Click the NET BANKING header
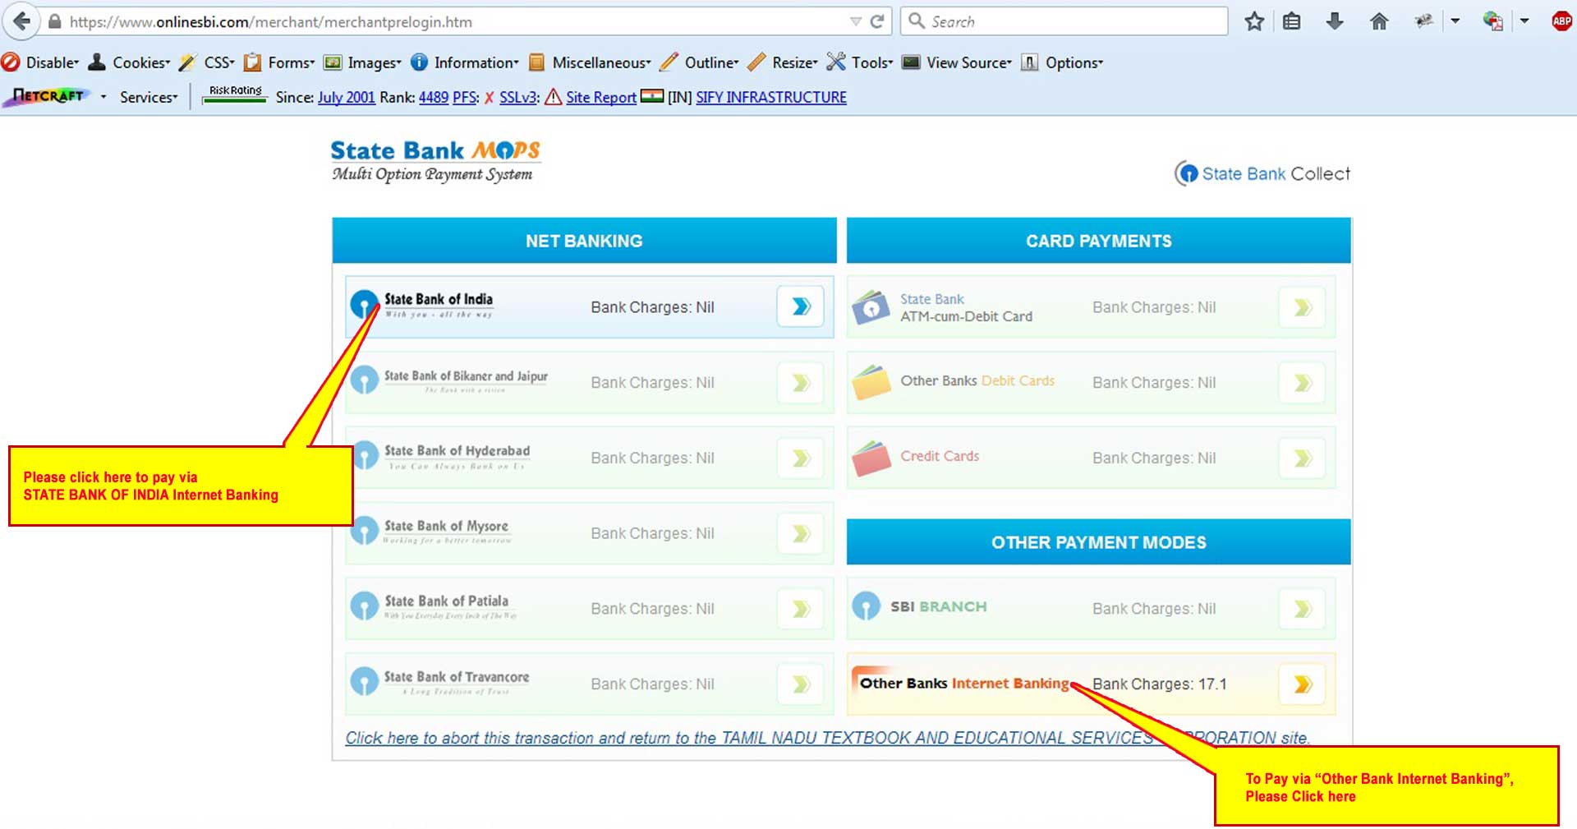This screenshot has width=1577, height=829. 584,241
